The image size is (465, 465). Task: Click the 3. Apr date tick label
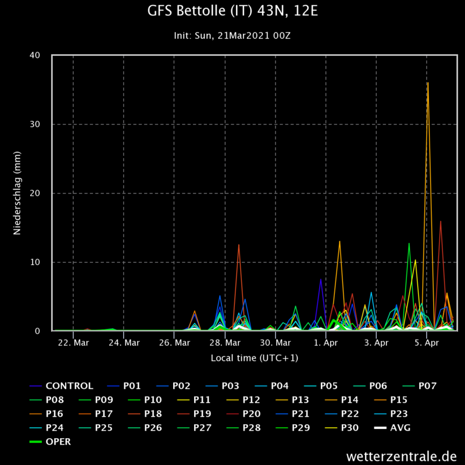pyautogui.click(x=376, y=343)
